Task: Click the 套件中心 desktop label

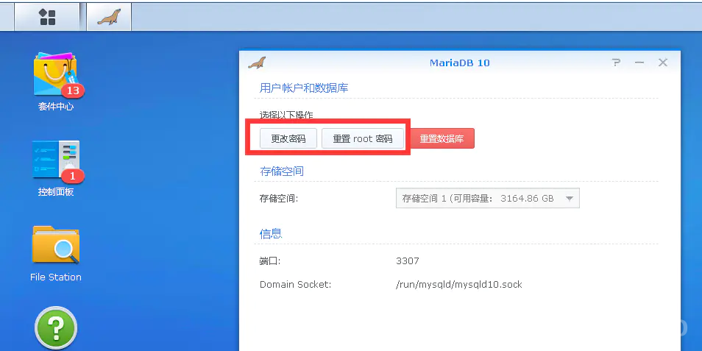Action: point(56,107)
